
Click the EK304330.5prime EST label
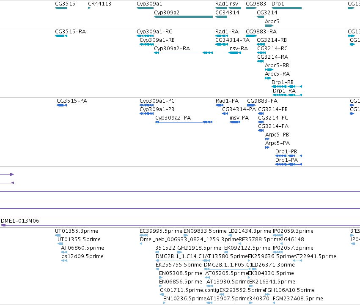271,273
